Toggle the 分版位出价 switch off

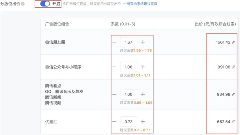[45, 4]
